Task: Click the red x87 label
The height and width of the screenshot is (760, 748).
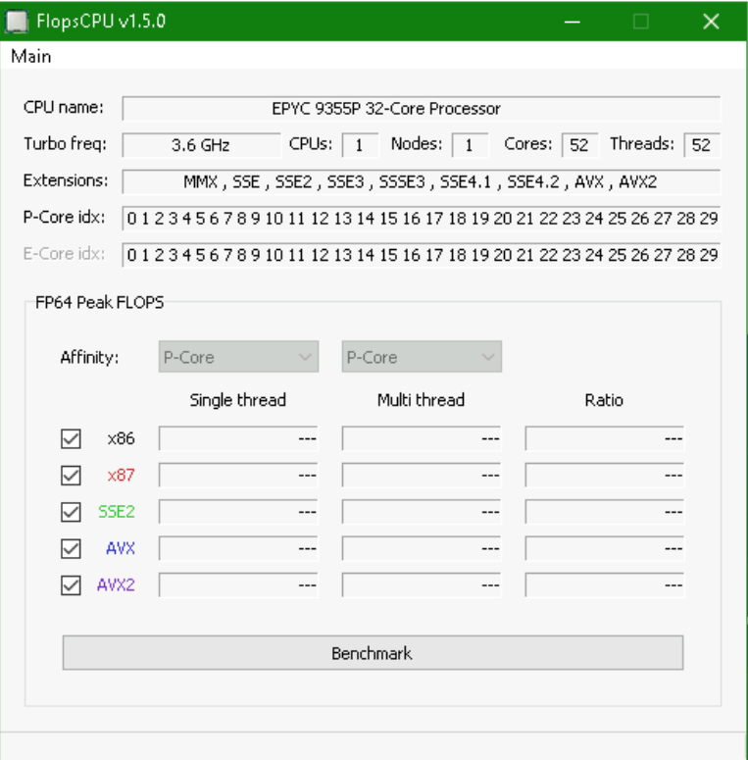Action: click(x=121, y=475)
